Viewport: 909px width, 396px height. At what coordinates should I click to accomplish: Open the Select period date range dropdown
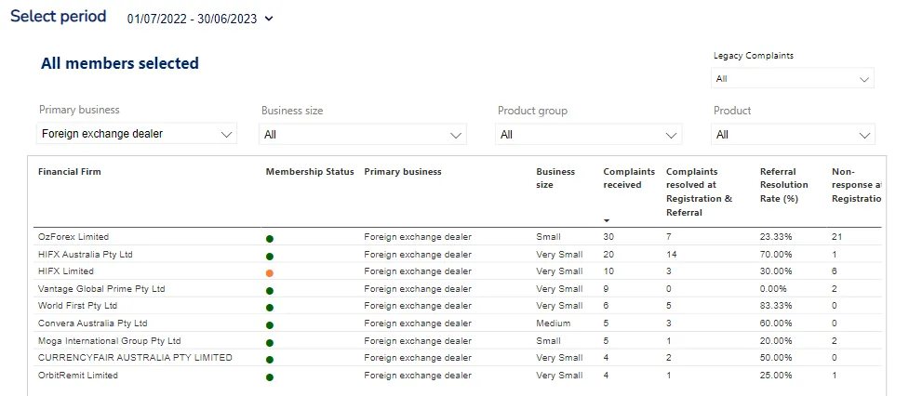coord(200,20)
